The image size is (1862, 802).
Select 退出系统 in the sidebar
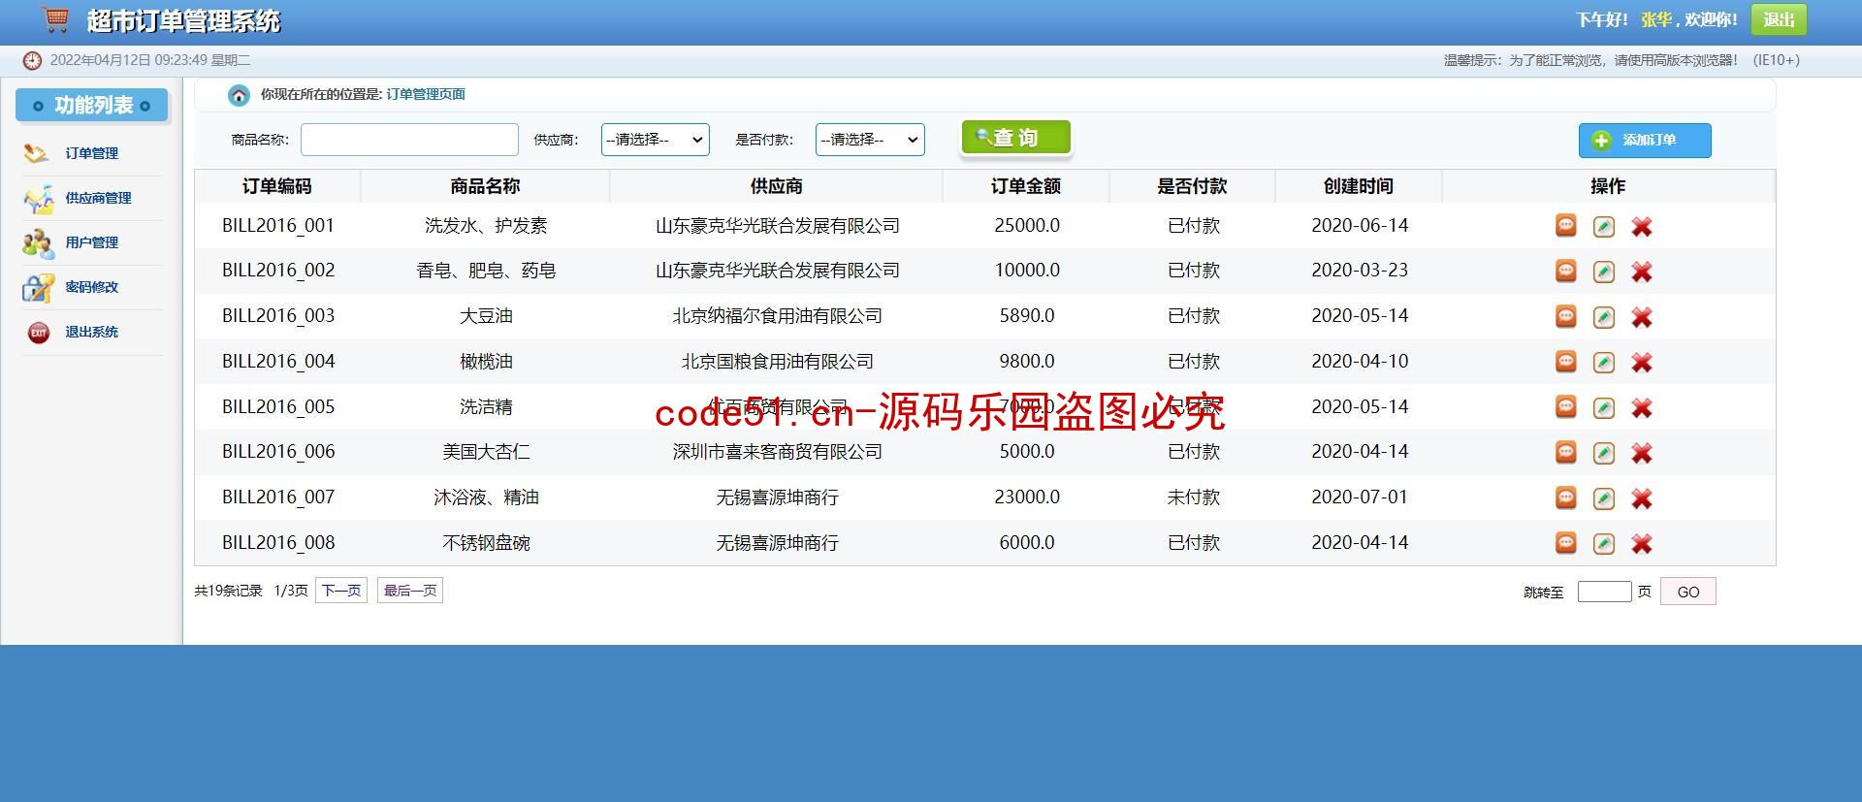[91, 332]
